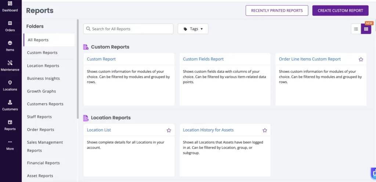Star the Order Line Items Custom Report

tap(361, 59)
